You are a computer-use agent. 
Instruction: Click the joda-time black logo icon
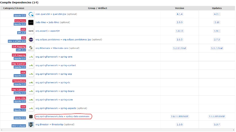(x=31, y=23)
